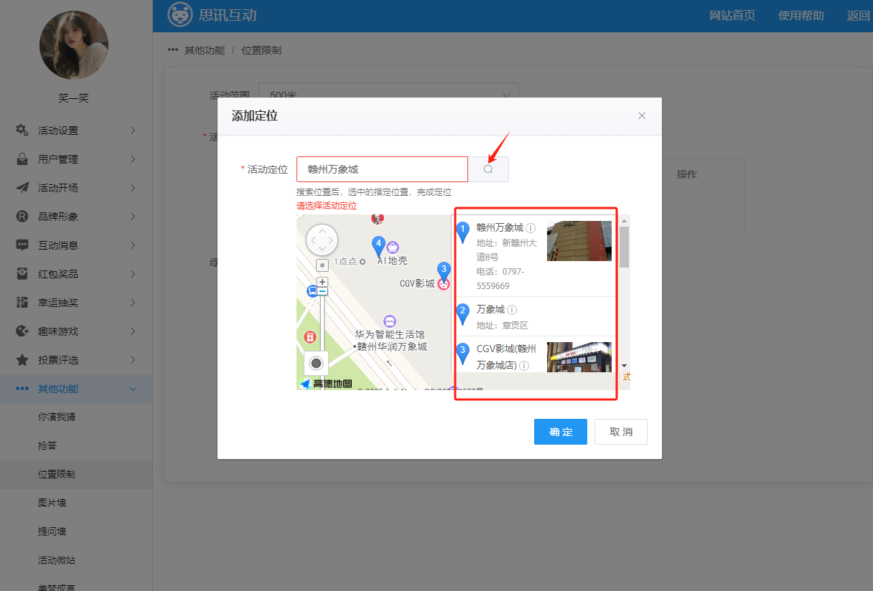
Task: Click blue marker 4 on the map
Action: (x=378, y=246)
